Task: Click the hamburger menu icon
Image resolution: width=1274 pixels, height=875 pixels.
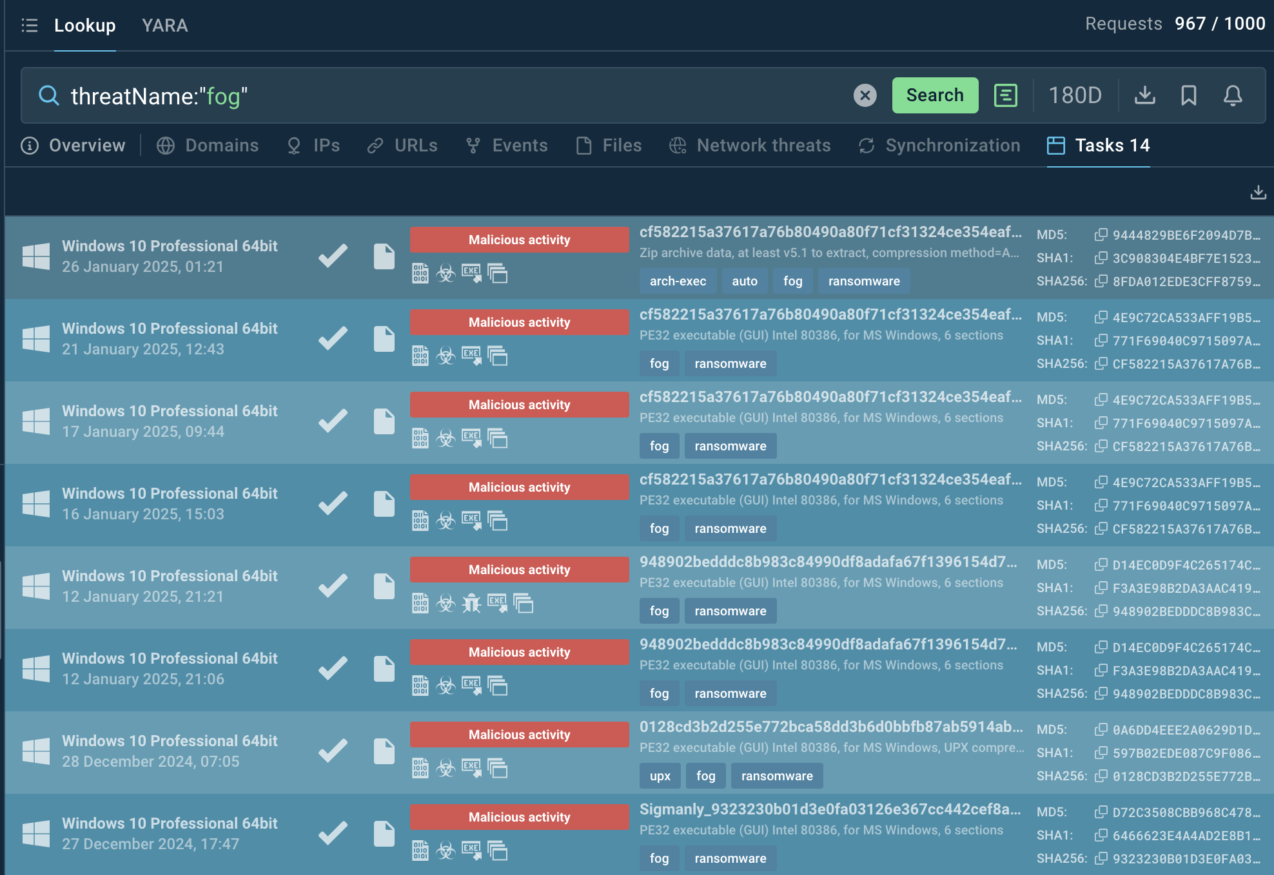Action: coord(30,25)
